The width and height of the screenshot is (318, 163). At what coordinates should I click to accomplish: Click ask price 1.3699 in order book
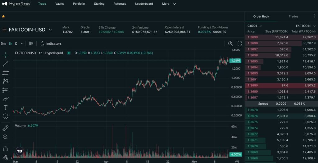click(x=252, y=37)
